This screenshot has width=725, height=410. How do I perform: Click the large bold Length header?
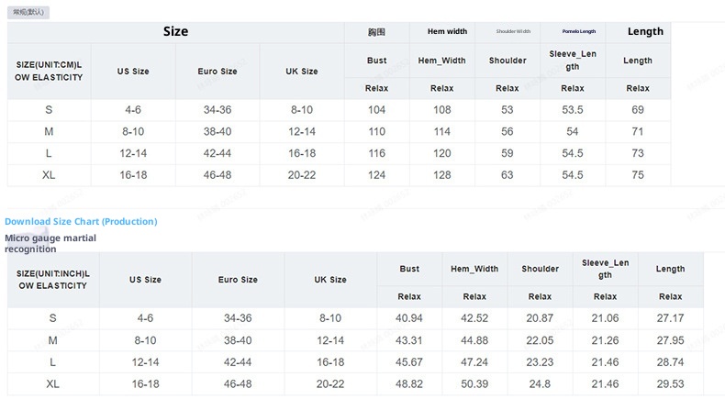click(645, 31)
